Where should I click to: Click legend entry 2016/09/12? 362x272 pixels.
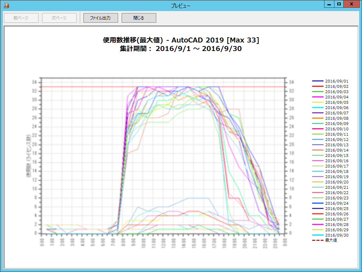click(x=331, y=140)
